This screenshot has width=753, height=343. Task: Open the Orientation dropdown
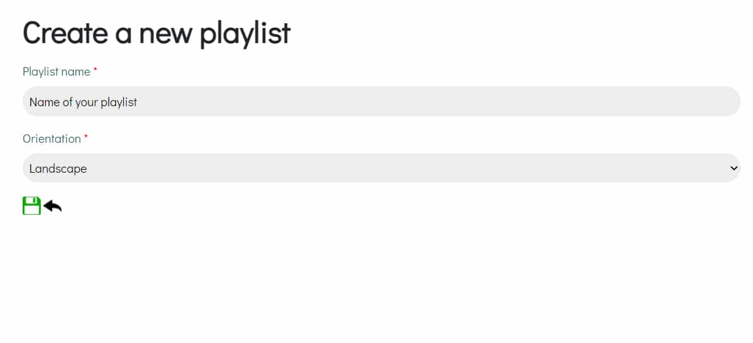click(x=381, y=168)
